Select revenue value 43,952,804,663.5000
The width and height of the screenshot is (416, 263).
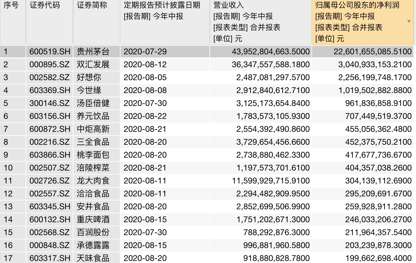click(271, 52)
